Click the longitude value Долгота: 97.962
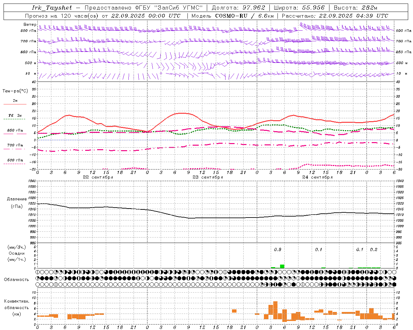 click(238, 8)
